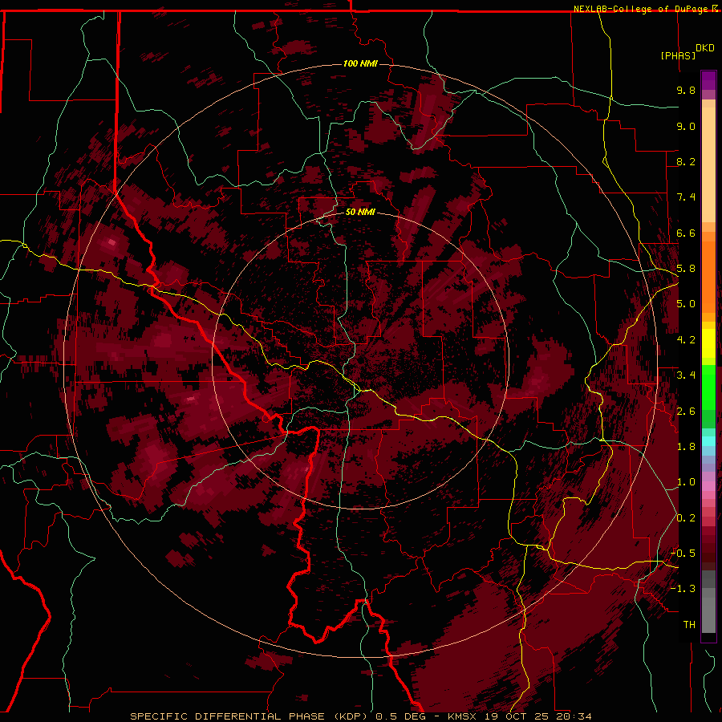Screen dimensions: 722x722
Task: Click the 1.0 value on the color scale
Action: 686,482
